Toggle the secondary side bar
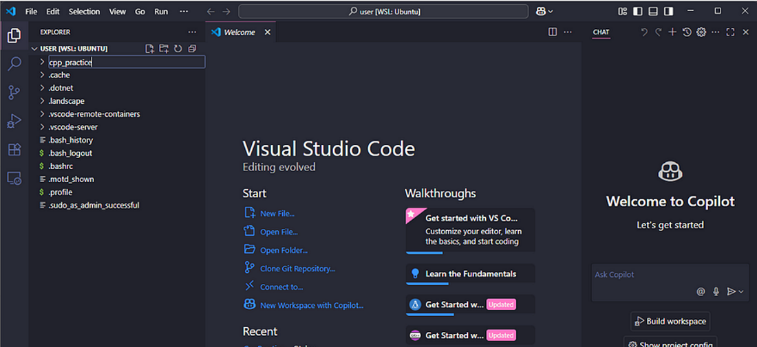Image resolution: width=757 pixels, height=347 pixels. tap(669, 11)
